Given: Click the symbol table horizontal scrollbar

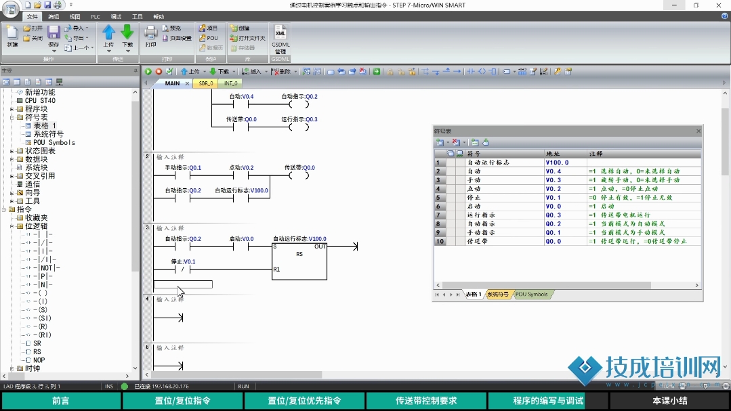Looking at the screenshot, I should coord(546,285).
